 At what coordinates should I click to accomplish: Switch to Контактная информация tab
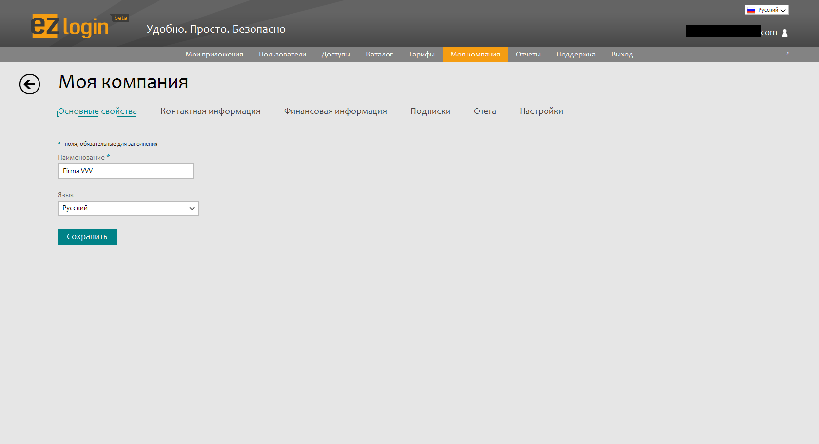tap(211, 111)
